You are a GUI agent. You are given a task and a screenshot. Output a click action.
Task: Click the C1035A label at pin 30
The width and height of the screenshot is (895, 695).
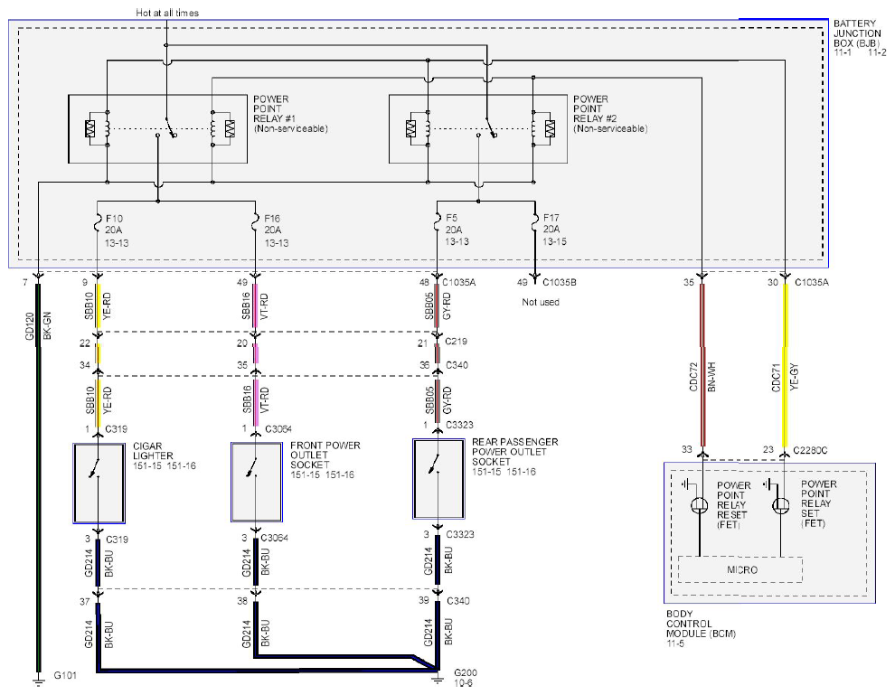click(812, 282)
